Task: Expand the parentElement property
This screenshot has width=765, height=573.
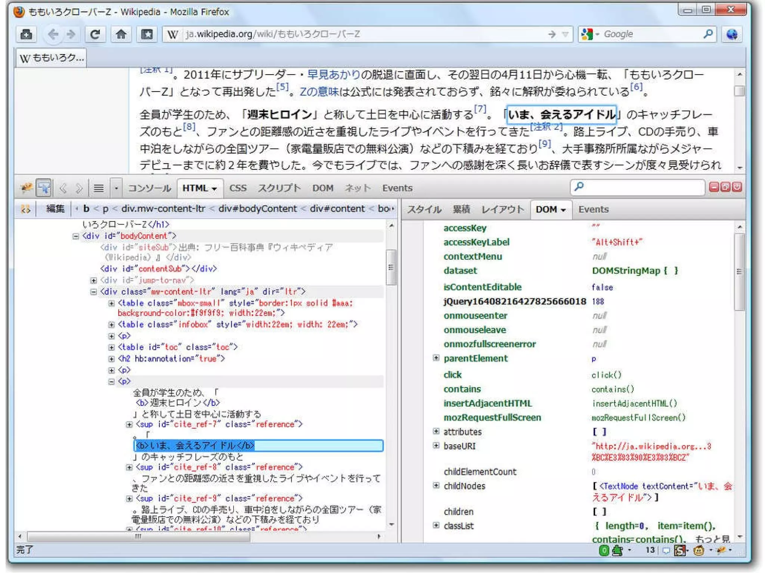Action: coord(436,358)
